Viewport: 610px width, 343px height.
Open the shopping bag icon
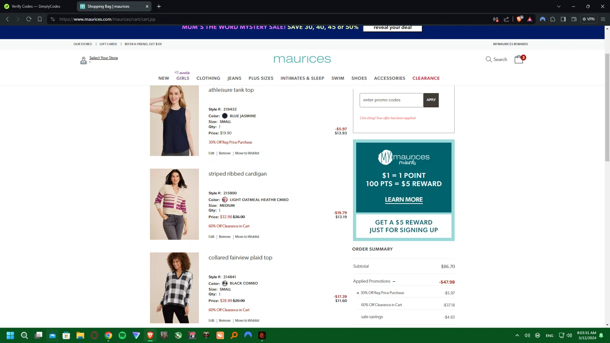(x=519, y=59)
